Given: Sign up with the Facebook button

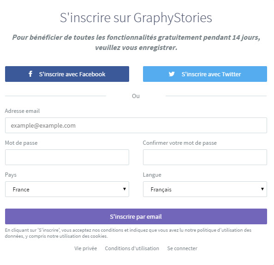Looking at the screenshot, I should 67,74.
